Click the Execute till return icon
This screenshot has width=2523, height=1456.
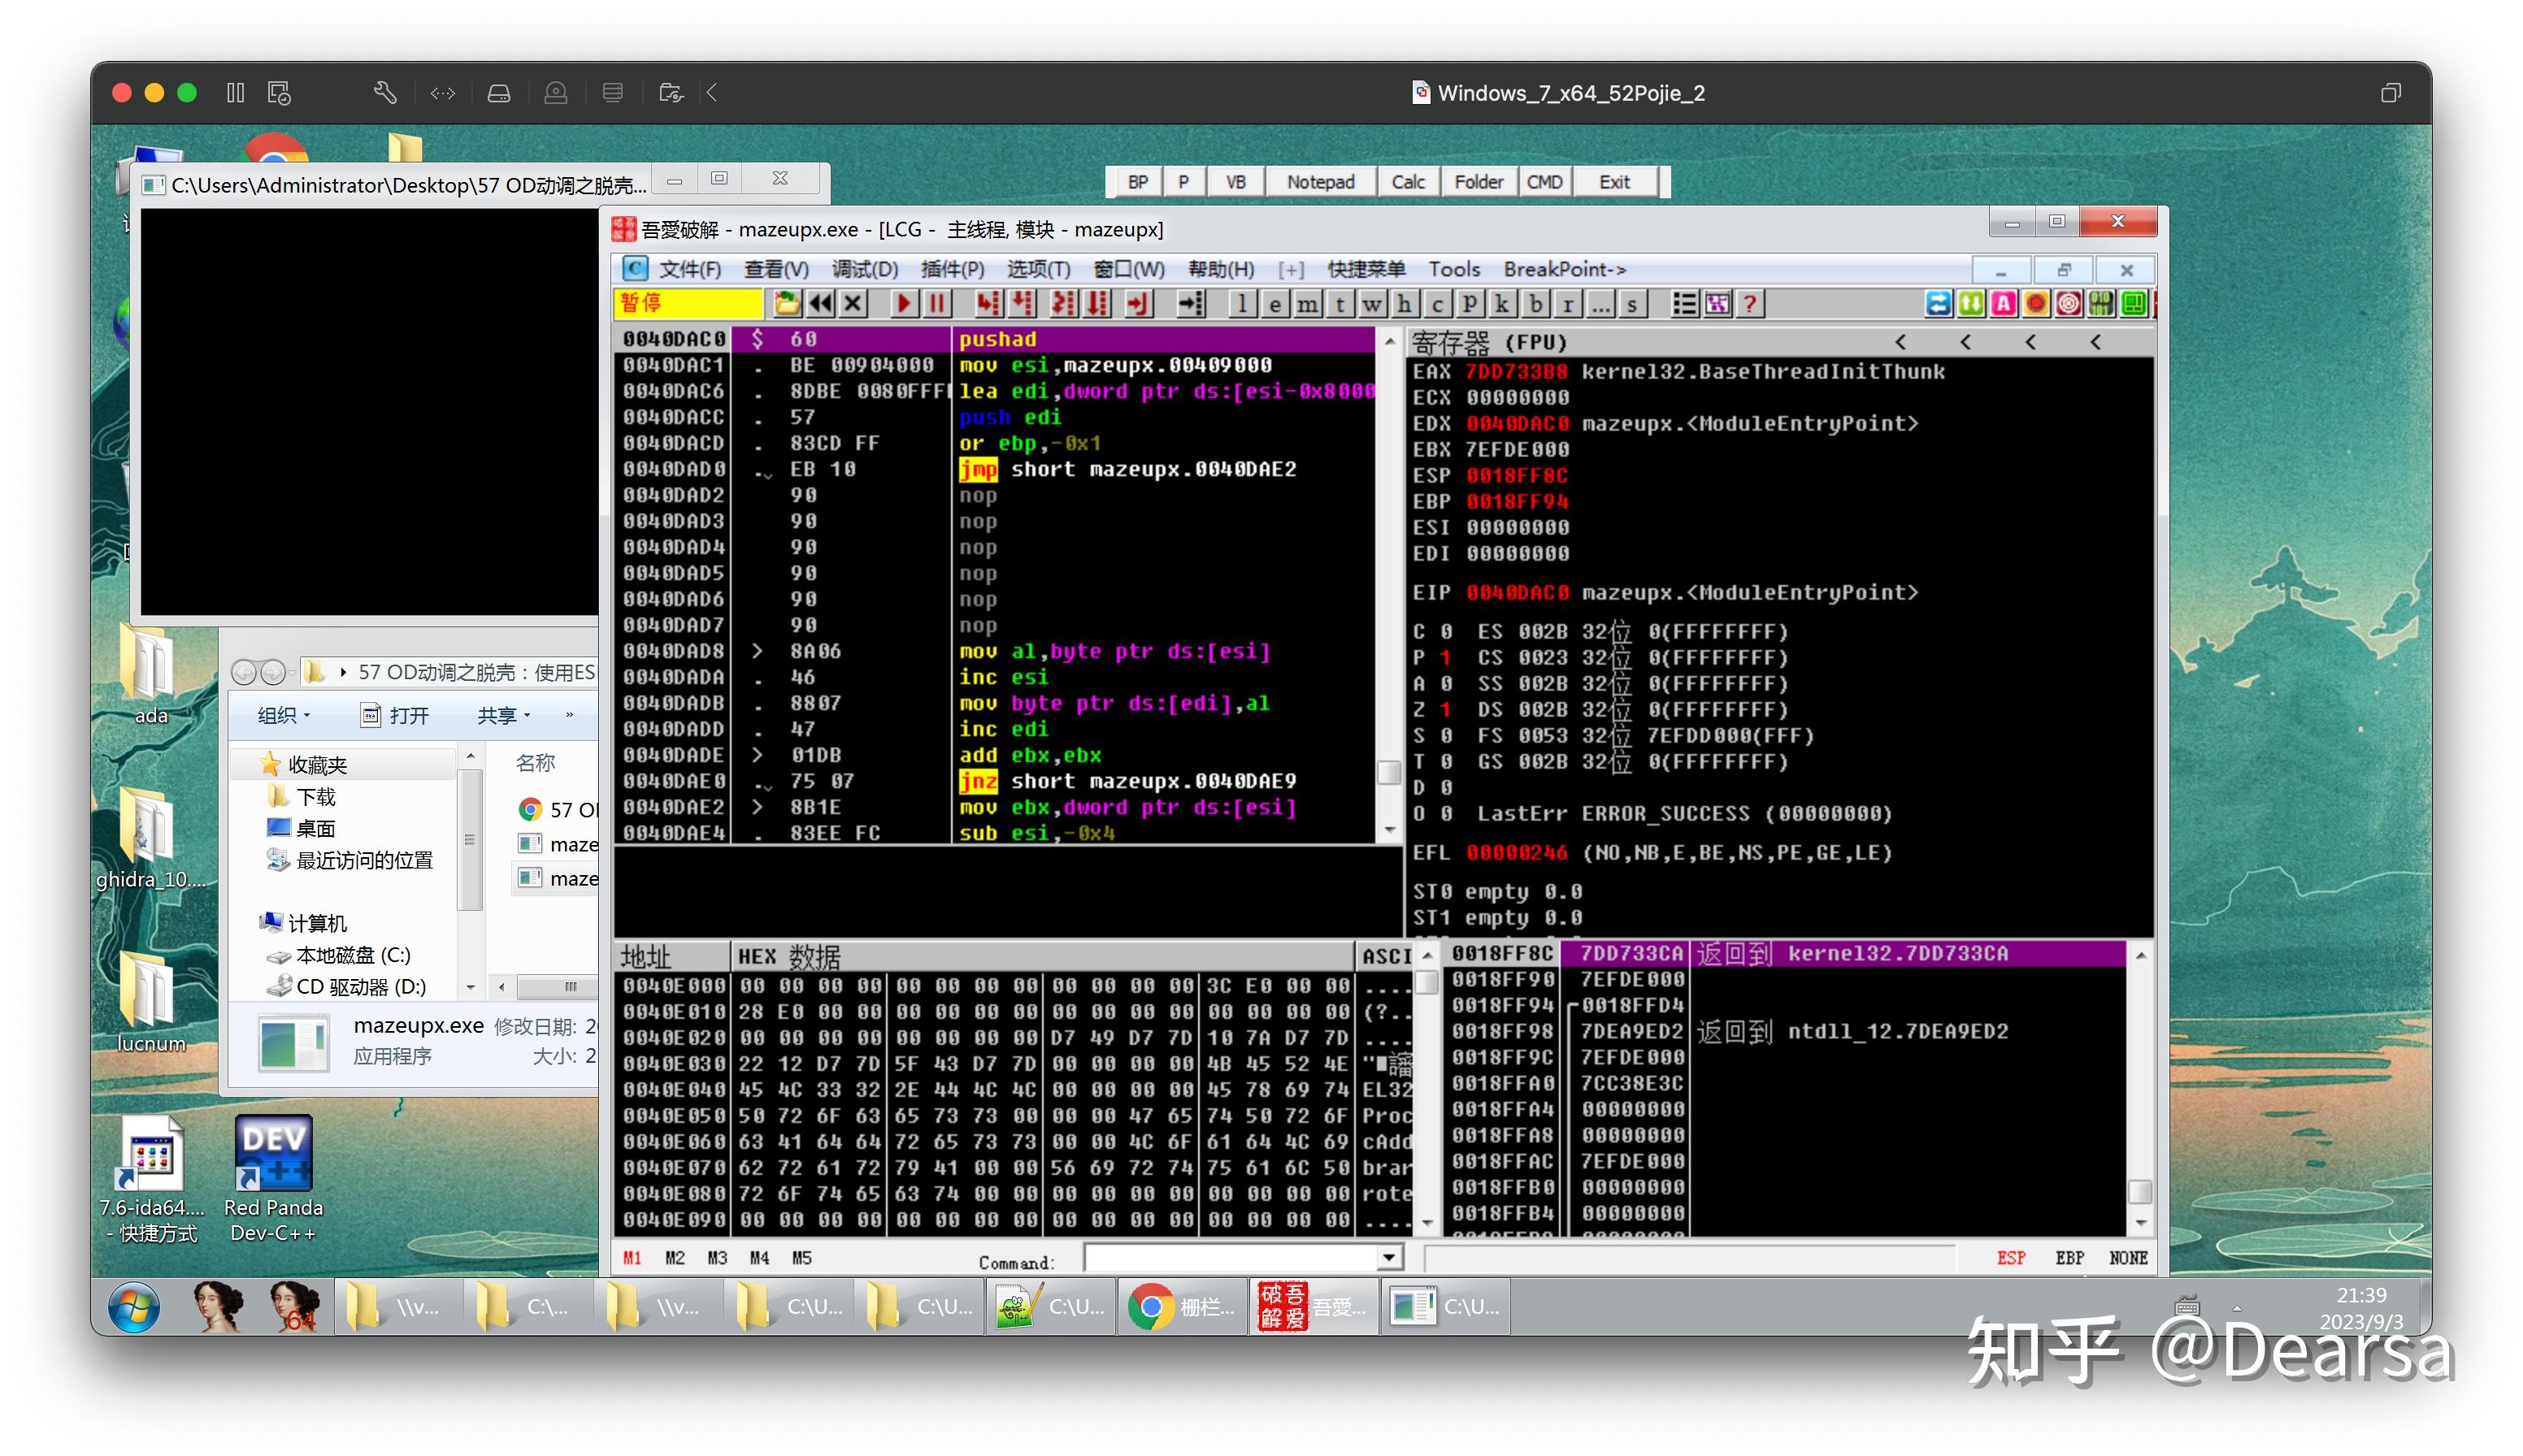coord(1139,303)
